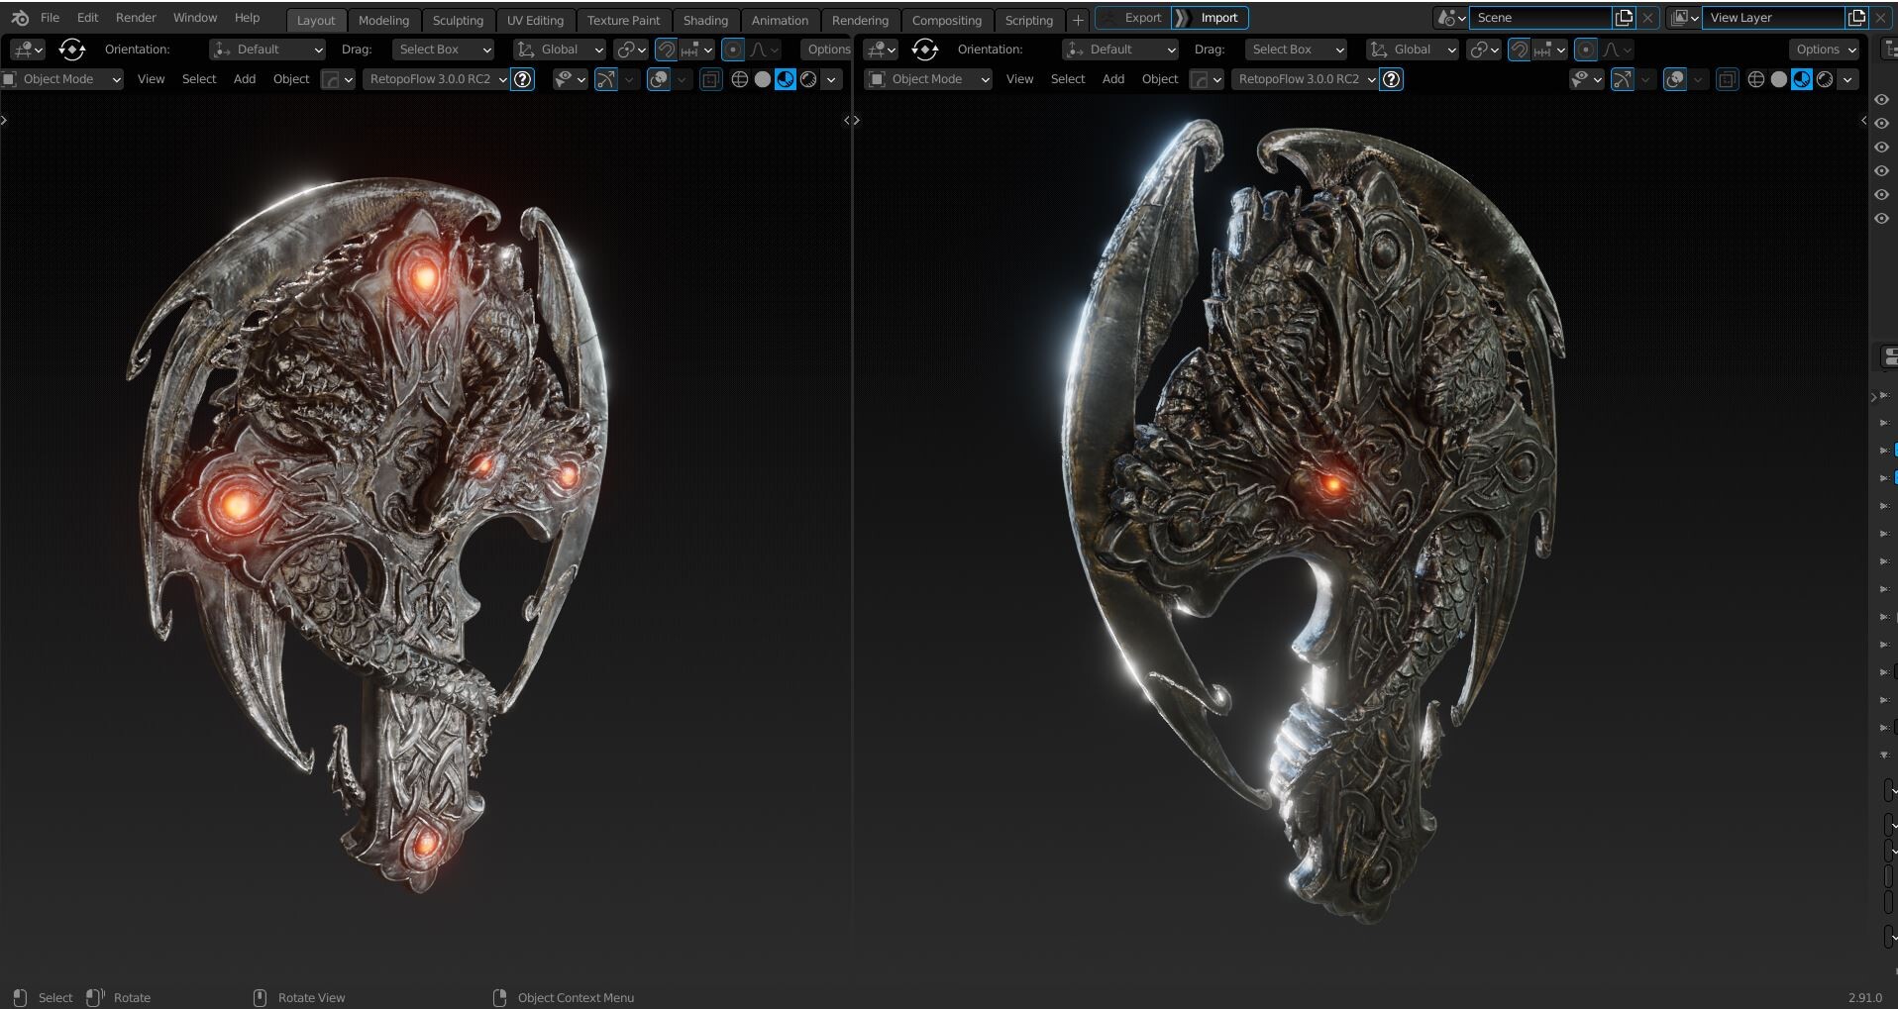Switch to the Sculpting workspace tab
This screenshot has height=1009, width=1898.
coord(458,20)
